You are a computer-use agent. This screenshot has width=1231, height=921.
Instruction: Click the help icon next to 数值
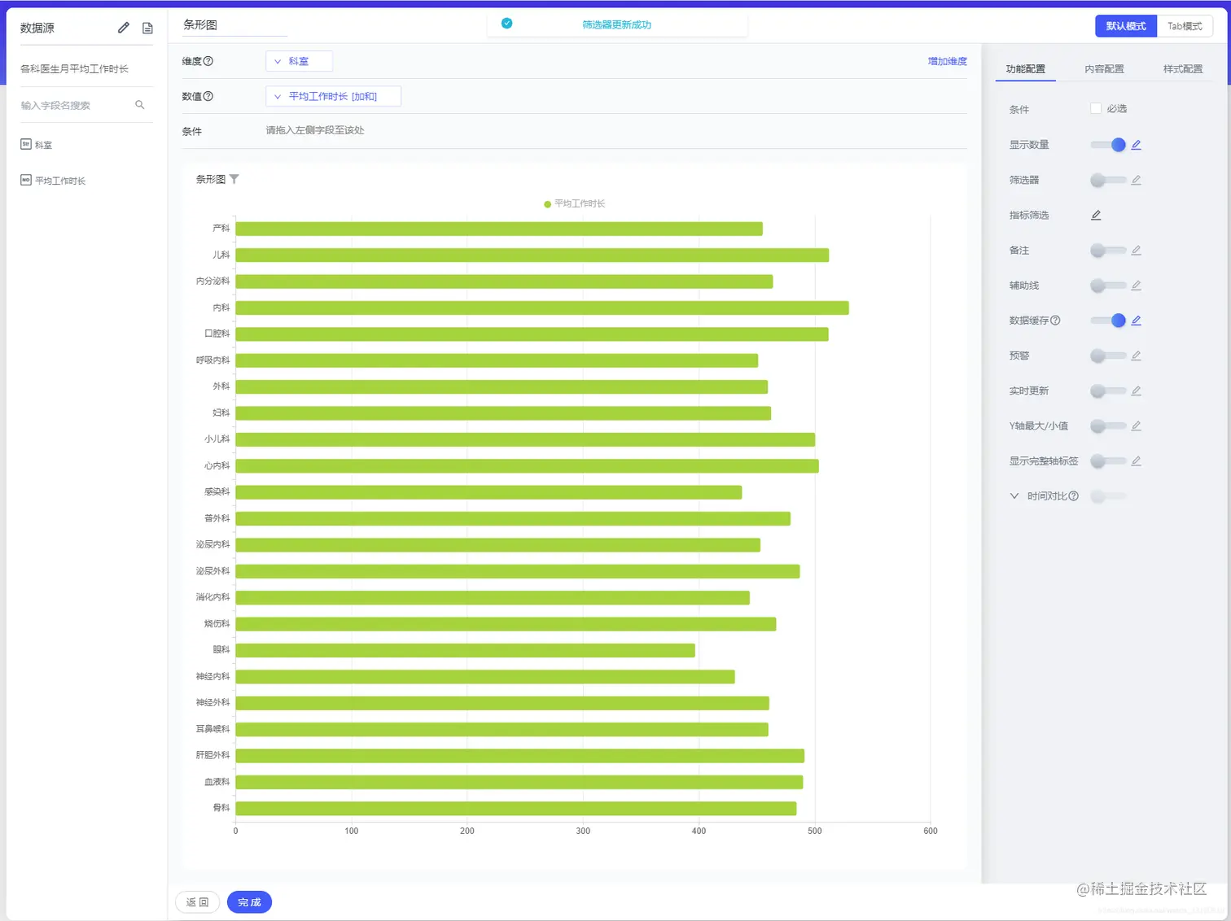[x=208, y=96]
